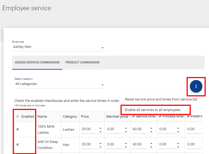Increase service time for Add On Deep Condition

point(151,143)
